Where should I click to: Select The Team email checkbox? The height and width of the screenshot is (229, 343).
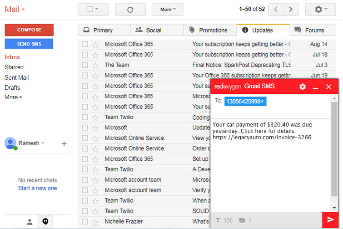(x=85, y=65)
